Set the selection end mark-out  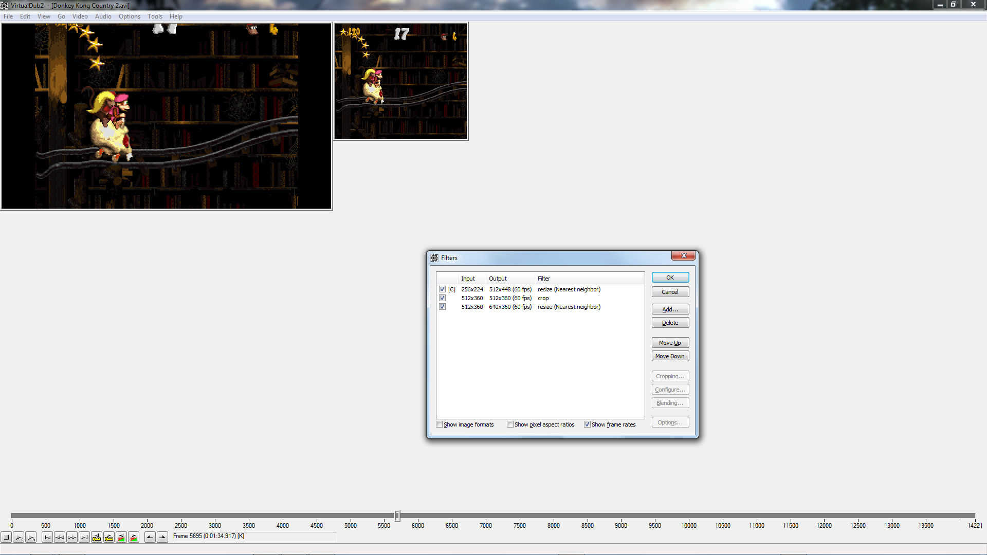(162, 538)
